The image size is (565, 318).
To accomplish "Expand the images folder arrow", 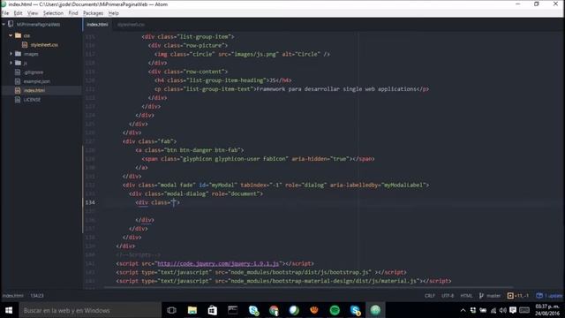I will (11, 54).
